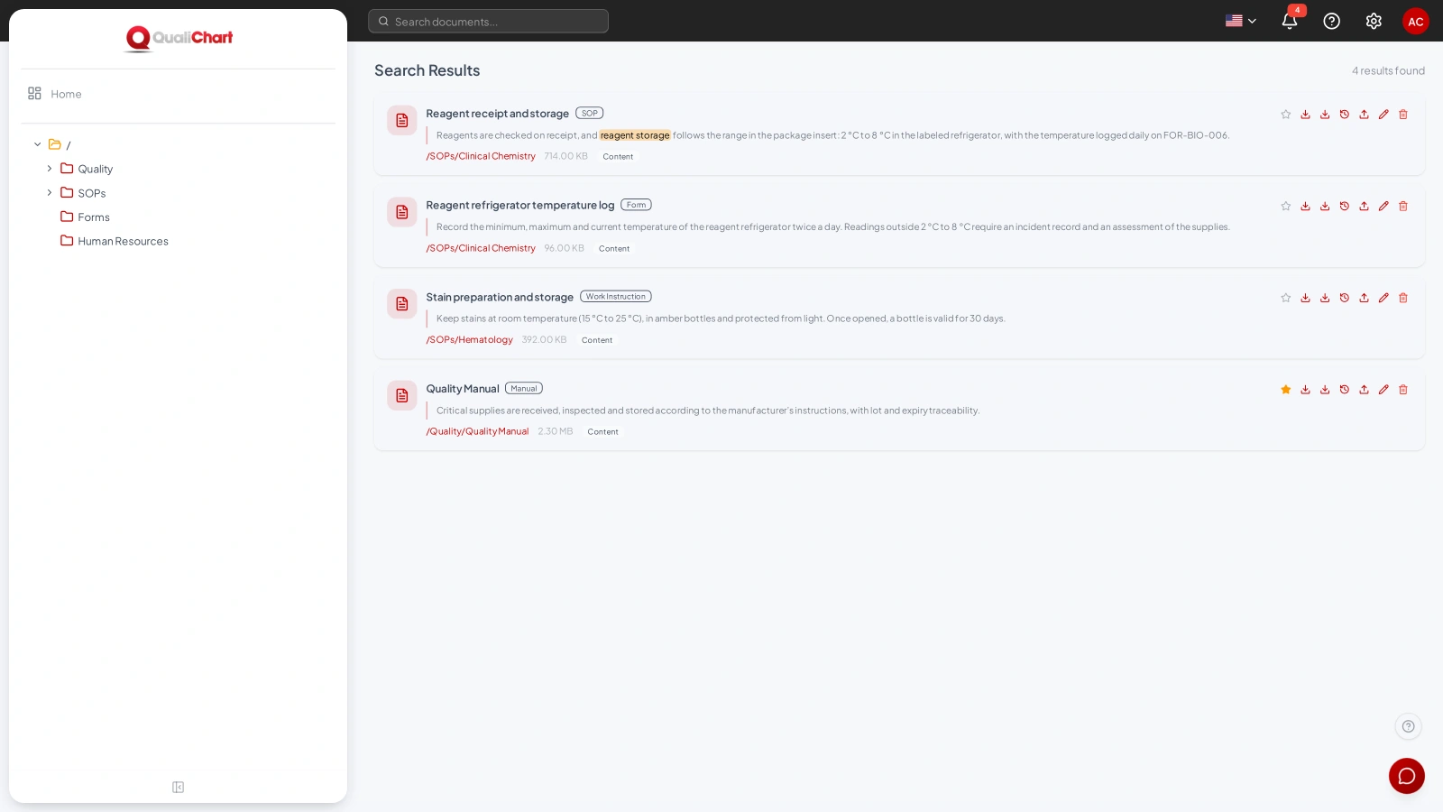This screenshot has height=812, width=1443.
Task: Open the red chat bubble button
Action: 1407,776
